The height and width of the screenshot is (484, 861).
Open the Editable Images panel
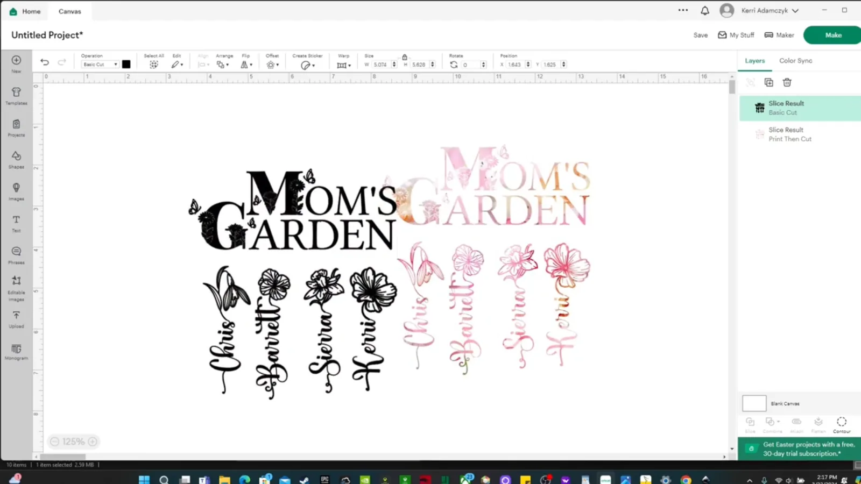(x=16, y=288)
